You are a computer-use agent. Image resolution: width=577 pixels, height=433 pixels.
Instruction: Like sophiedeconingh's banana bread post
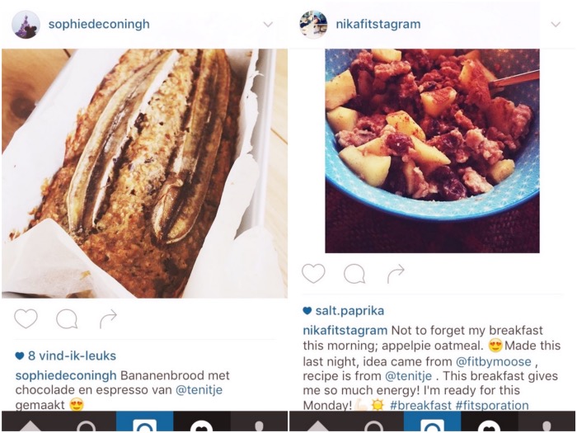point(26,318)
